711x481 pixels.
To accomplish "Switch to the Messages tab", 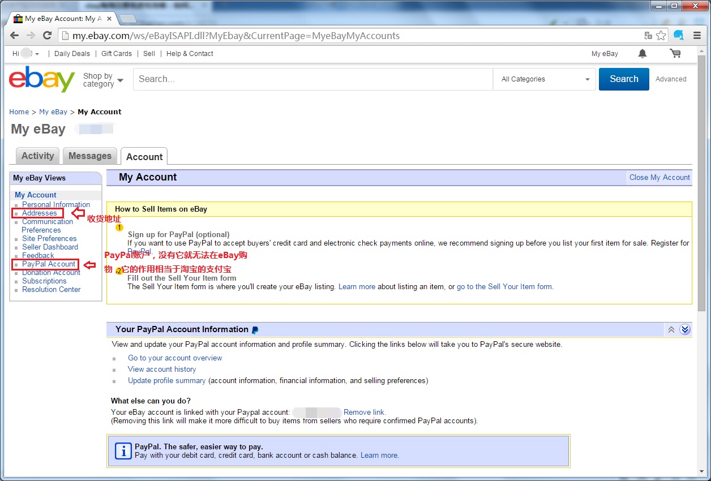I will (90, 156).
